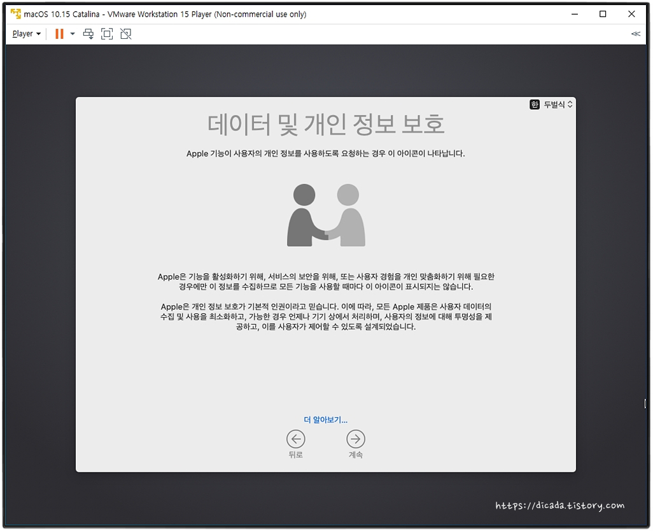Viewport: 653px width, 531px height.
Task: Collapse toolbar with double-chevron icon
Action: tap(636, 34)
